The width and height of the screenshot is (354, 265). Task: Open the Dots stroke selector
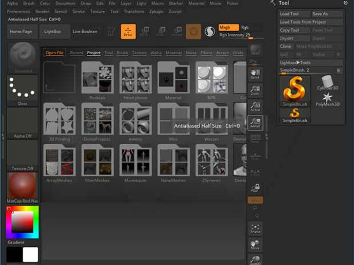coord(23,91)
